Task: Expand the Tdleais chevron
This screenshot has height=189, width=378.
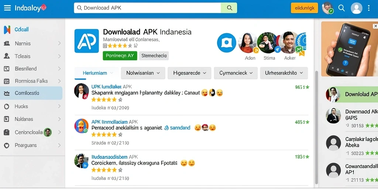Action: [x=59, y=56]
